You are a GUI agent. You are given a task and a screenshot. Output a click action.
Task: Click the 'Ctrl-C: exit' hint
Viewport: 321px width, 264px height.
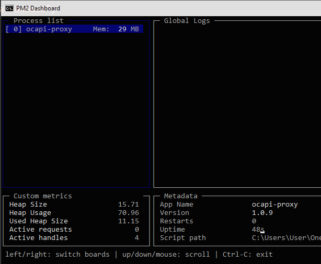coord(247,255)
